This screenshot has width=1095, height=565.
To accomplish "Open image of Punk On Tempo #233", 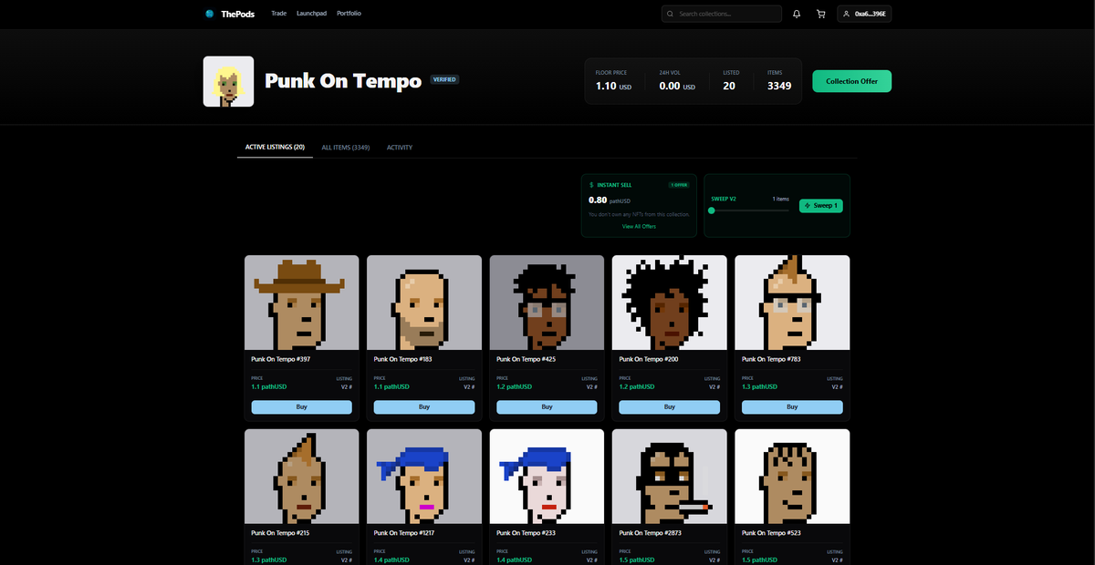I will pyautogui.click(x=547, y=477).
